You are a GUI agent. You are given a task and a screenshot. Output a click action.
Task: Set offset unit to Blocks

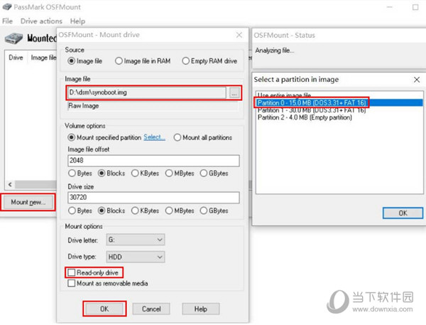[x=102, y=173]
